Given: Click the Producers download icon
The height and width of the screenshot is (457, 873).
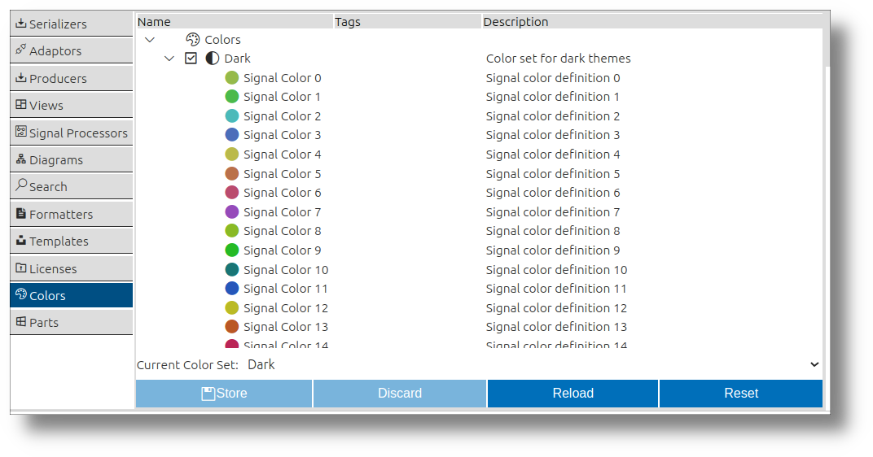Looking at the screenshot, I should click(20, 77).
